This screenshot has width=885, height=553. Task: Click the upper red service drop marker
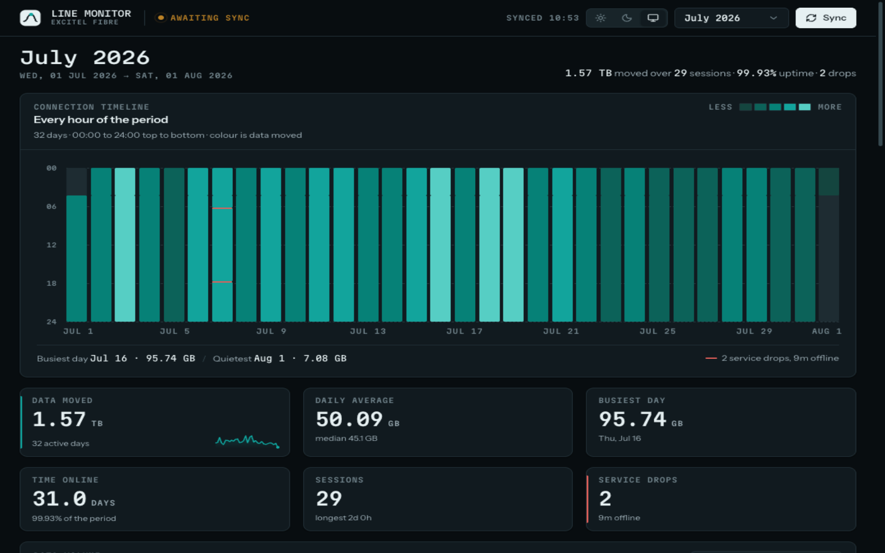tap(222, 208)
